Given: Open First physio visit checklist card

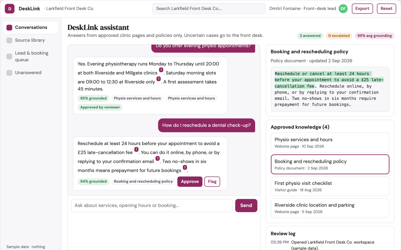Looking at the screenshot, I should [330, 186].
